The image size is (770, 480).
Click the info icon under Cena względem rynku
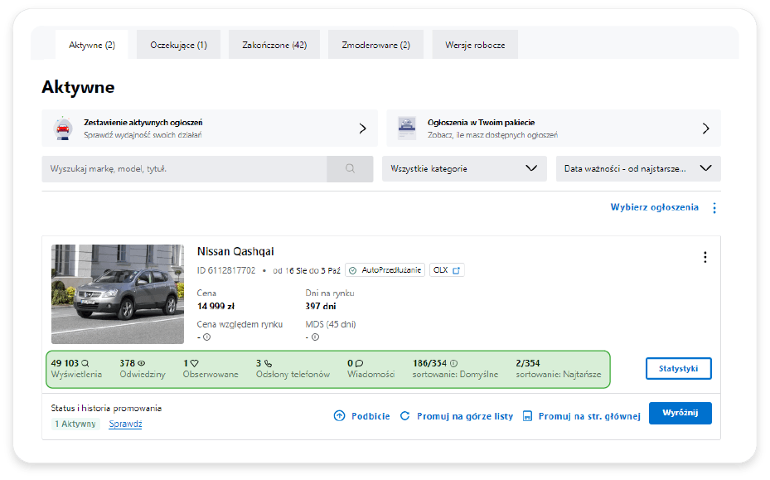pos(206,337)
